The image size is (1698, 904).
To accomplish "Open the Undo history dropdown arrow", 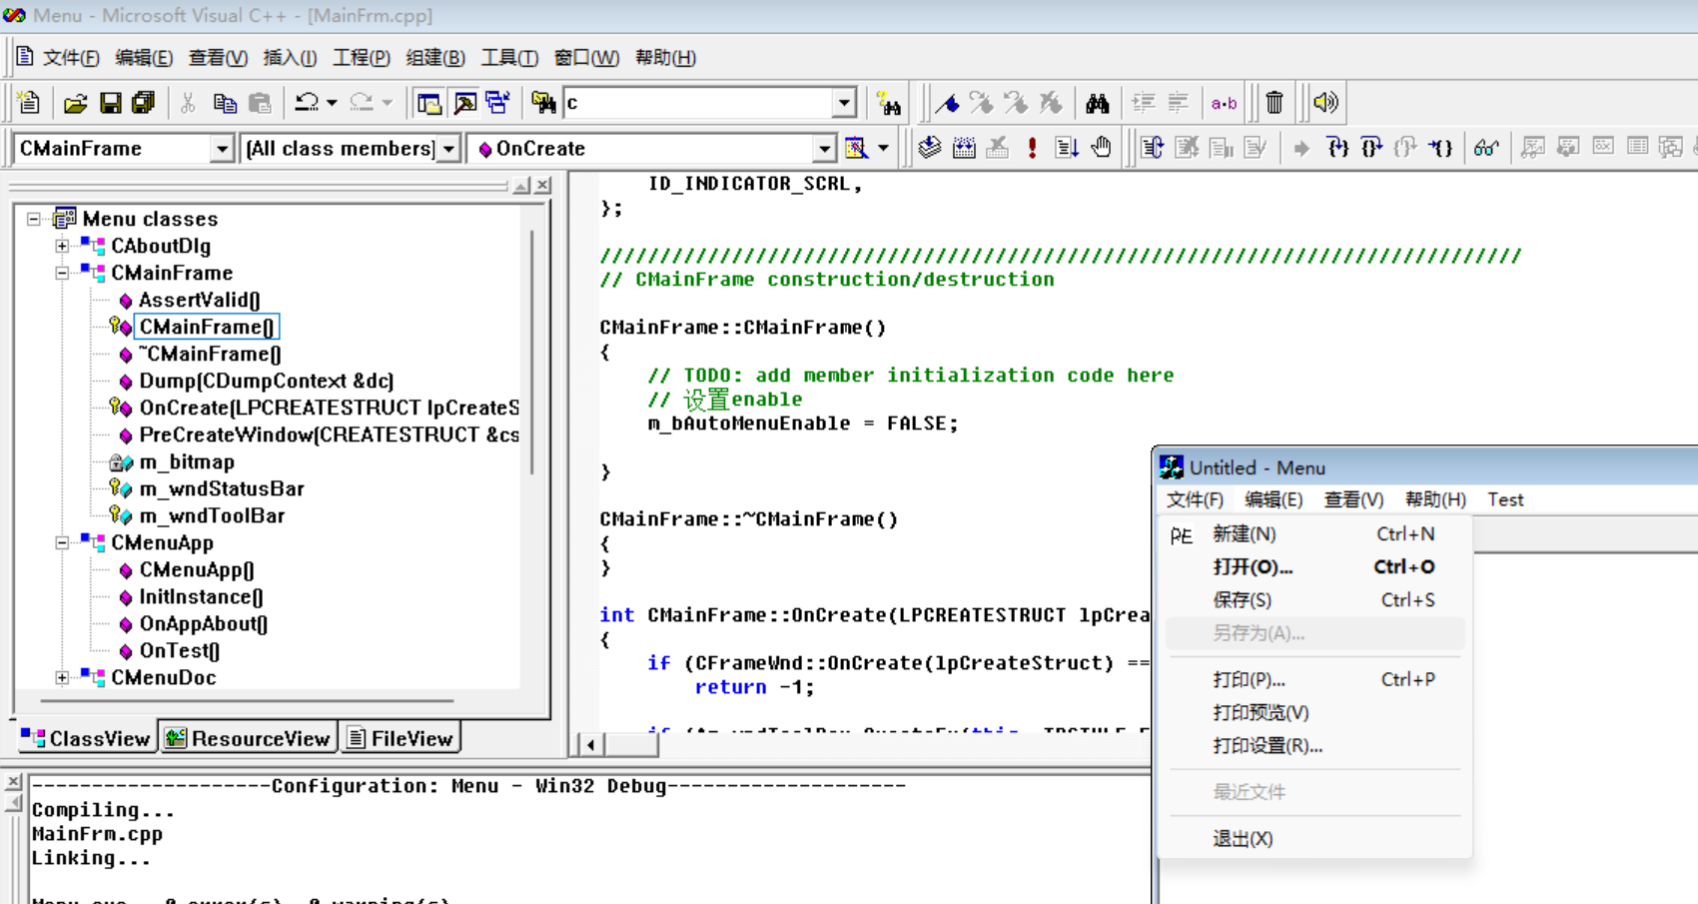I will click(332, 102).
